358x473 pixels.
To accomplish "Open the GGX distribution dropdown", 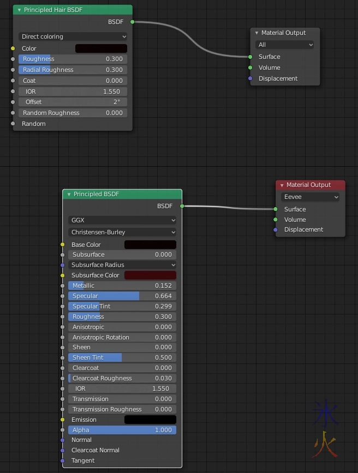I will click(x=122, y=220).
